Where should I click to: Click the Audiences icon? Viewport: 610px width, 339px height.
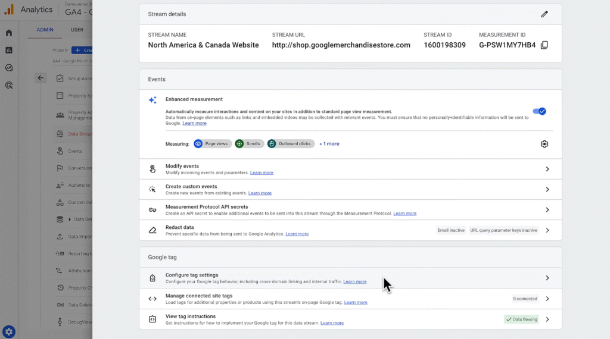click(x=60, y=185)
